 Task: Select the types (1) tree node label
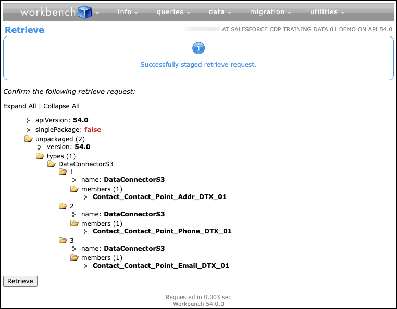[x=61, y=156]
